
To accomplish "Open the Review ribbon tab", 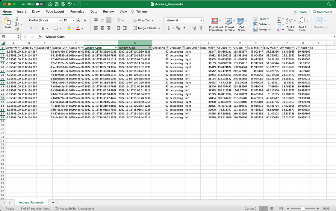I will pyautogui.click(x=108, y=12).
